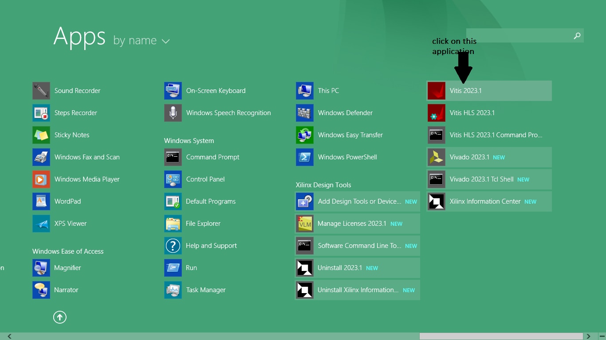The height and width of the screenshot is (340, 606).
Task: Click the horizontal scrollbar right arrow
Action: tap(588, 336)
